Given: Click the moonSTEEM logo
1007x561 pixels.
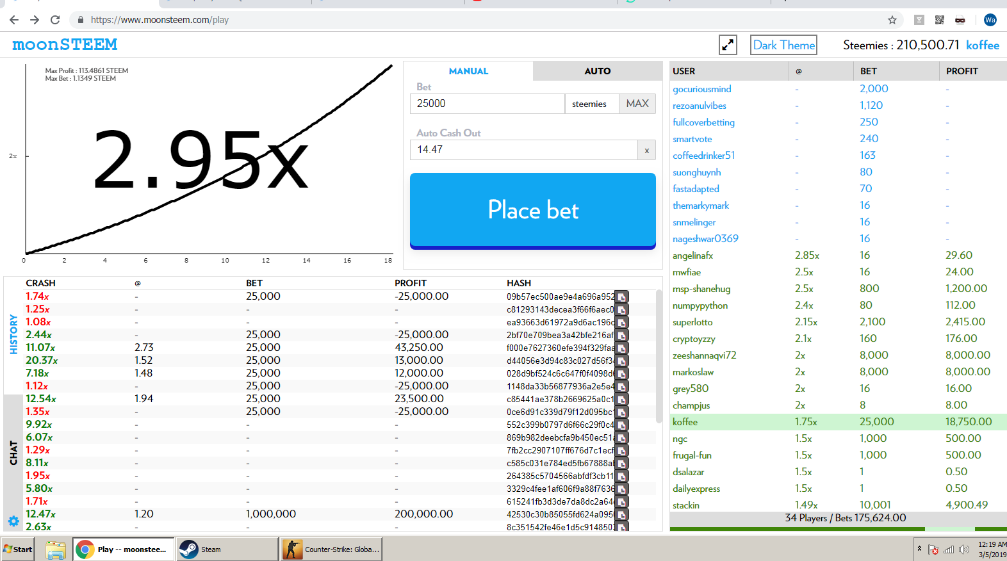Looking at the screenshot, I should tap(65, 45).
